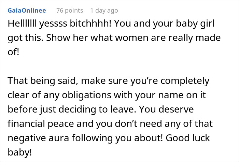The image size is (239, 162).
Task: Click the 1 day ago timestamp
Action: coord(104,11)
